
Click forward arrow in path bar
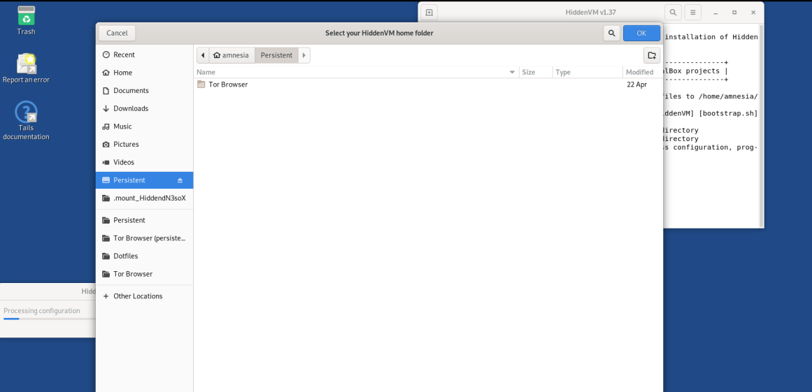[x=304, y=55]
